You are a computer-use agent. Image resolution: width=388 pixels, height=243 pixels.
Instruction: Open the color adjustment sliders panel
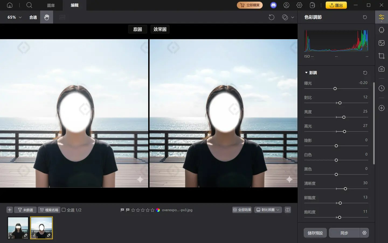[381, 17]
